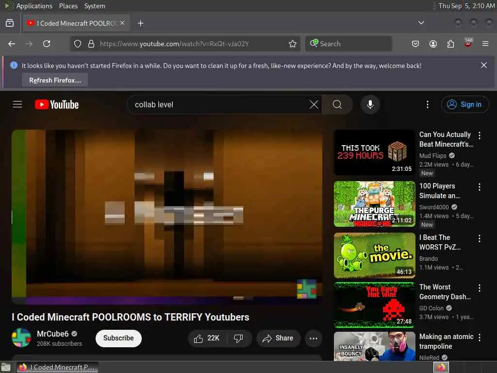This screenshot has width=497, height=373.
Task: Open the uBlock extension with 148 badge
Action: (x=468, y=43)
